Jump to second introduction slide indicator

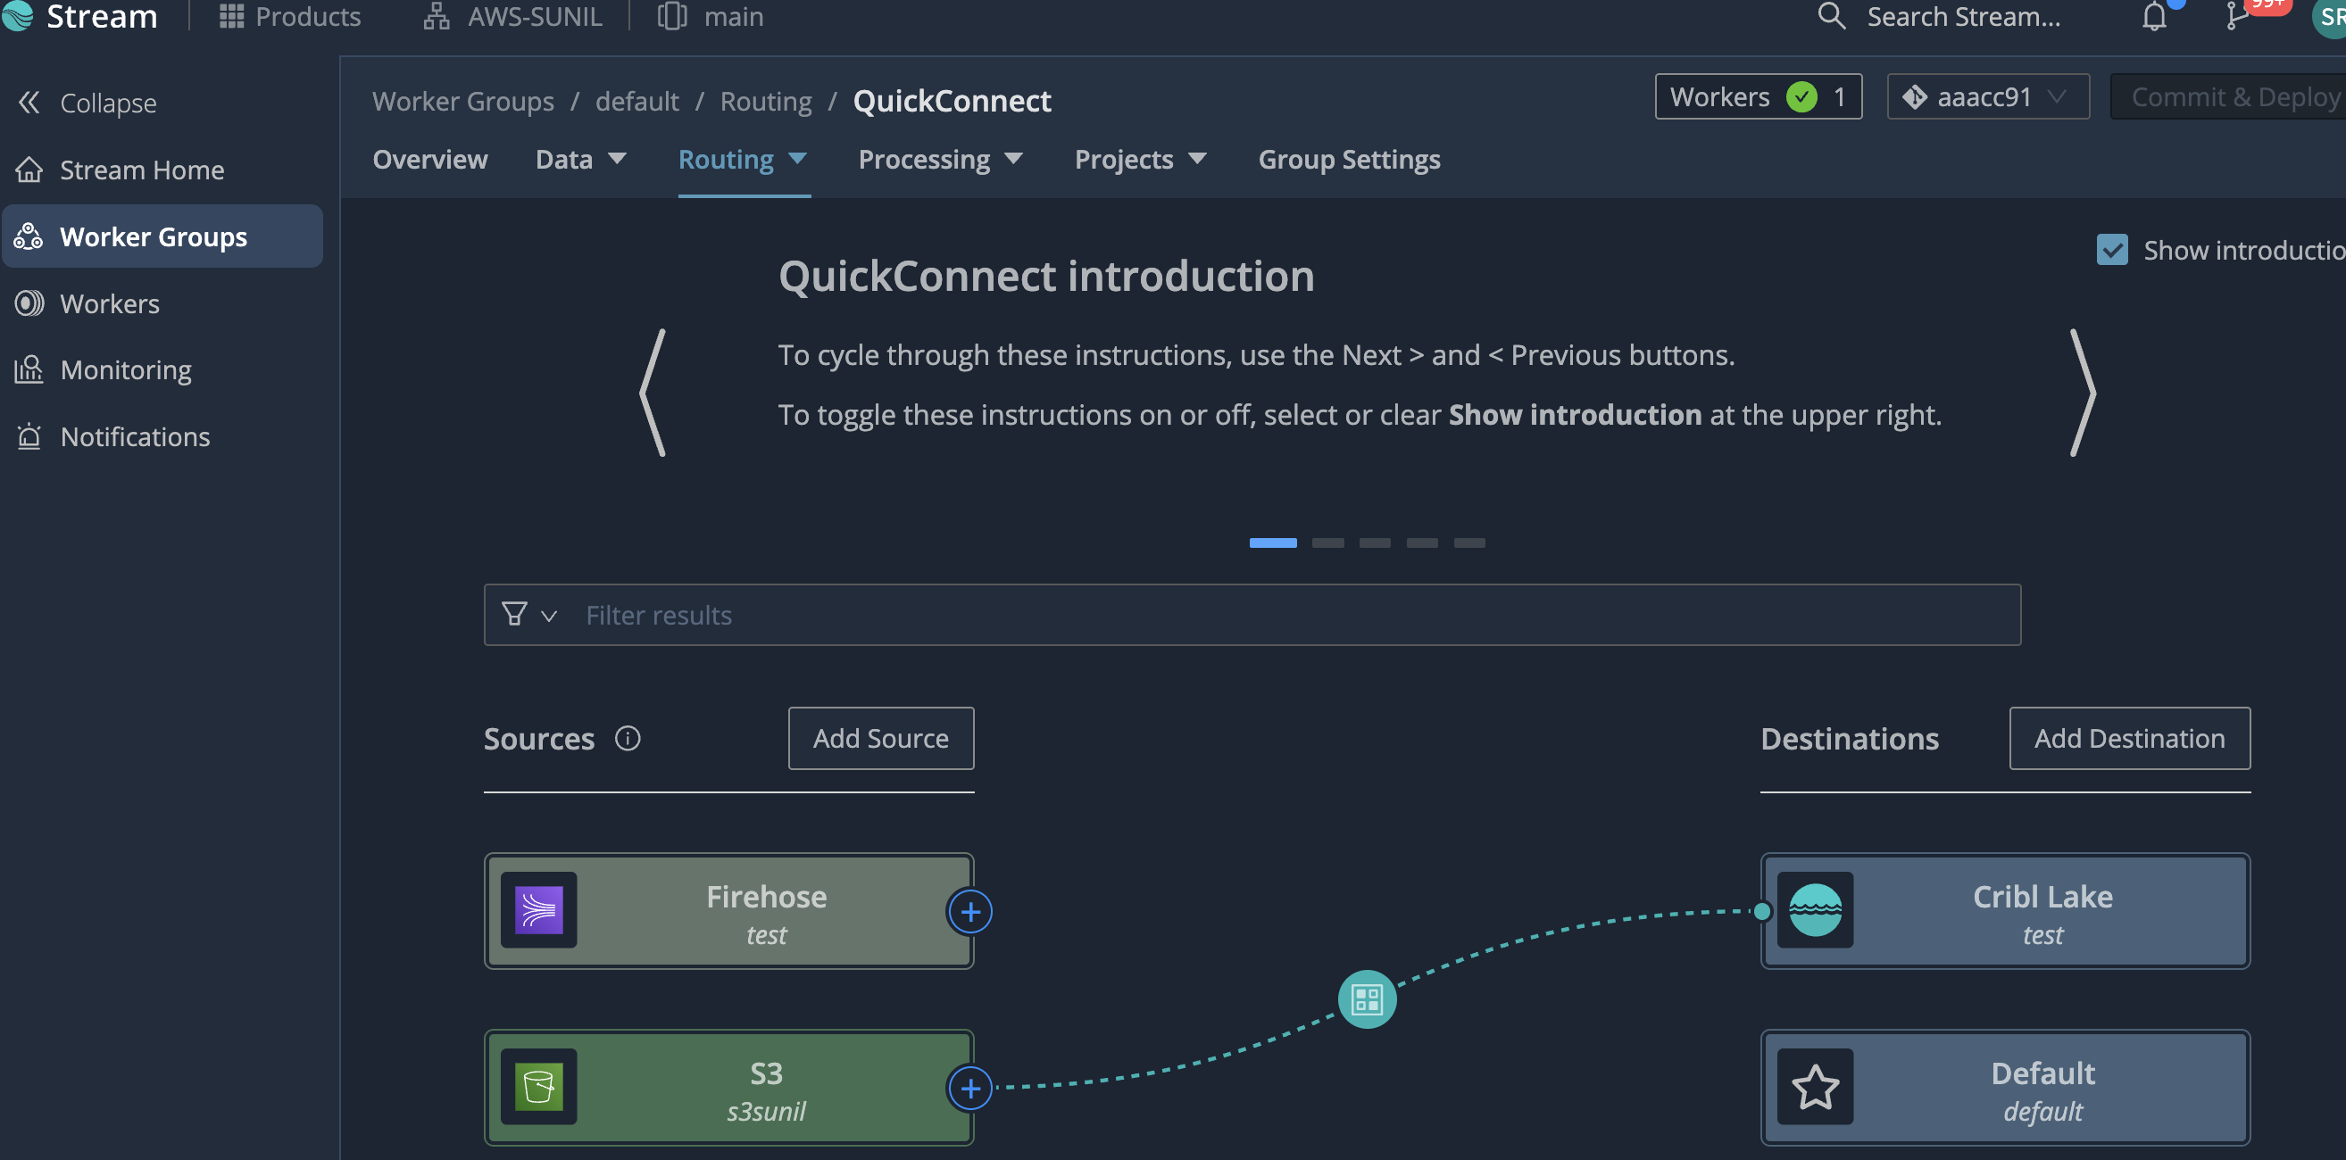(x=1327, y=543)
